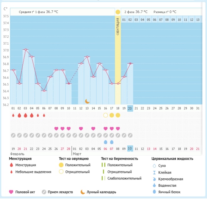207x199 pixels.
Task: Click the small spotting drop on cycle day 05
Action: pyautogui.click(x=38, y=115)
